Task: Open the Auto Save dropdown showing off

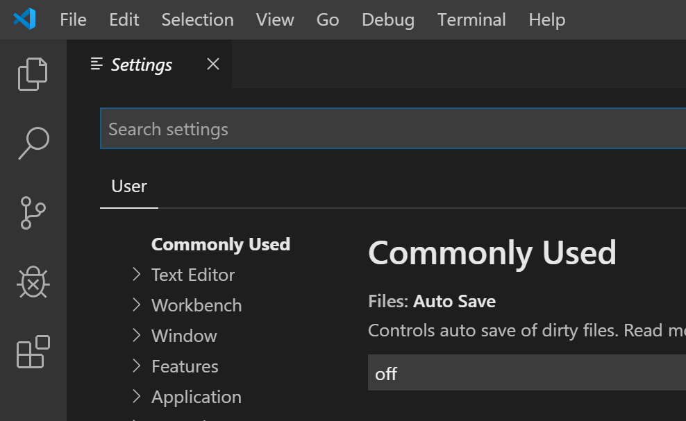Action: [526, 373]
